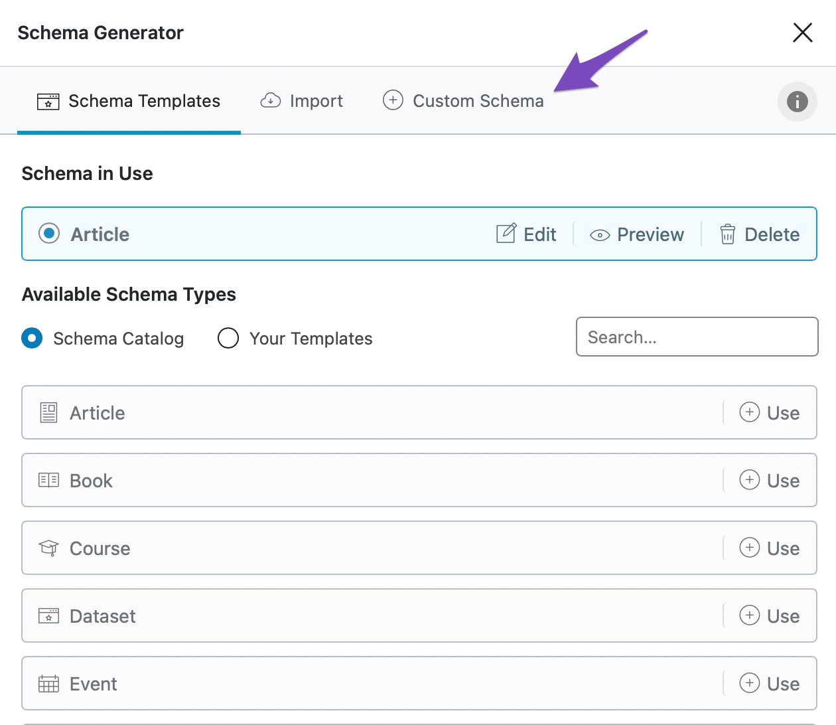Image resolution: width=836 pixels, height=725 pixels.
Task: Click the eye preview icon
Action: pyautogui.click(x=600, y=235)
